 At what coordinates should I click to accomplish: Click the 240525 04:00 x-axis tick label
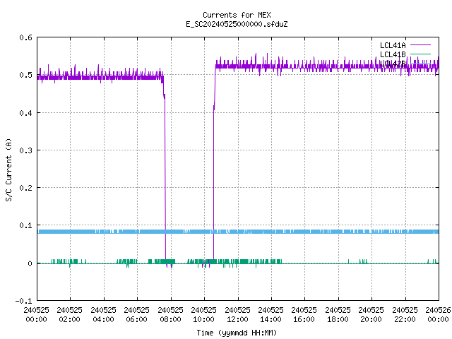(103, 314)
